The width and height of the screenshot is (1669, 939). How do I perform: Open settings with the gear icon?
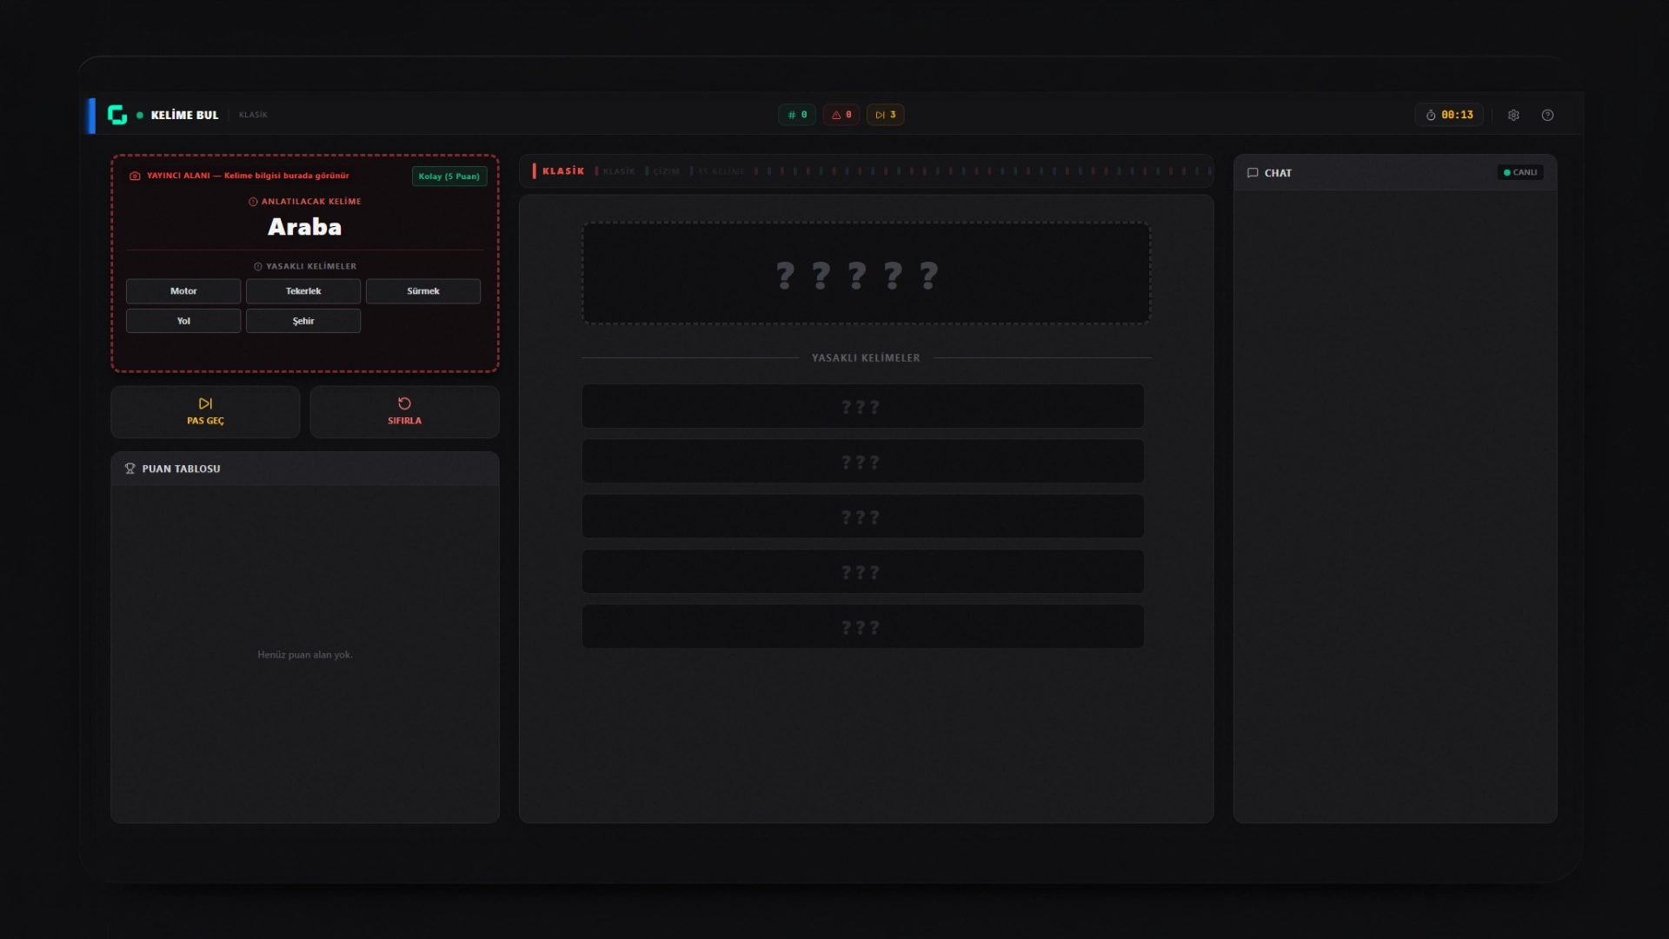pyautogui.click(x=1513, y=115)
